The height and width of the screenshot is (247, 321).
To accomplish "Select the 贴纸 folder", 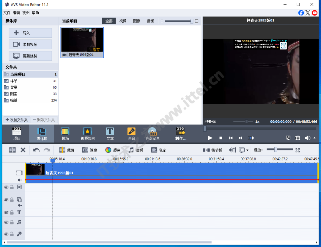I will point(30,100).
